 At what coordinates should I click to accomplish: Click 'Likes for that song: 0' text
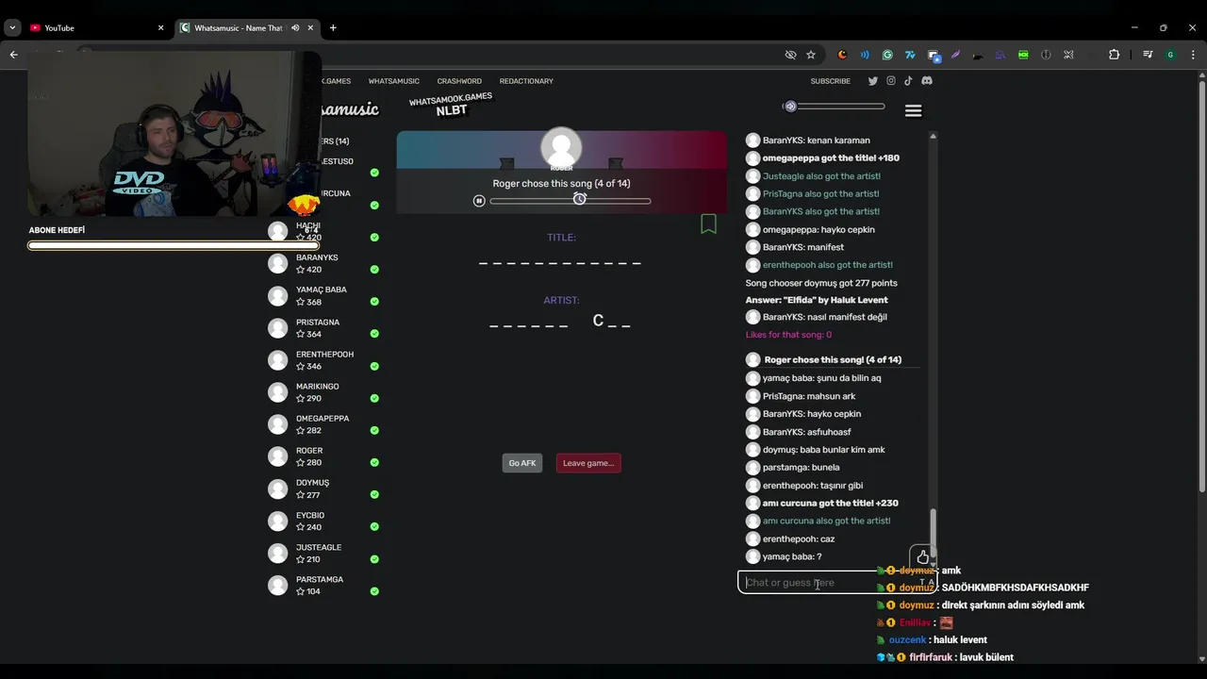tap(788, 335)
